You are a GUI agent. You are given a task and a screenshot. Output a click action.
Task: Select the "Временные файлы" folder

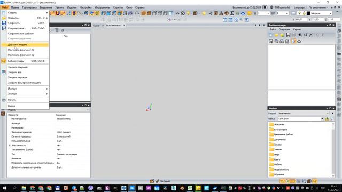point(281,134)
